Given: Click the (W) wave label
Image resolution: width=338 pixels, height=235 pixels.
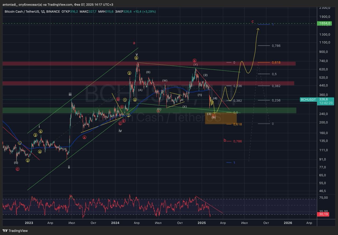Looking at the screenshot, I should coord(165,81).
